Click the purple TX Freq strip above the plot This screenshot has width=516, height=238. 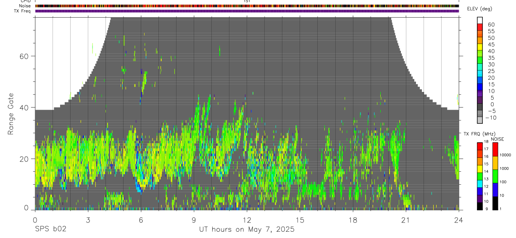click(x=247, y=11)
